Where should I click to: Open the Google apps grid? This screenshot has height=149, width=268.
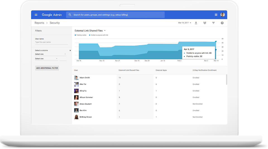click(x=216, y=15)
